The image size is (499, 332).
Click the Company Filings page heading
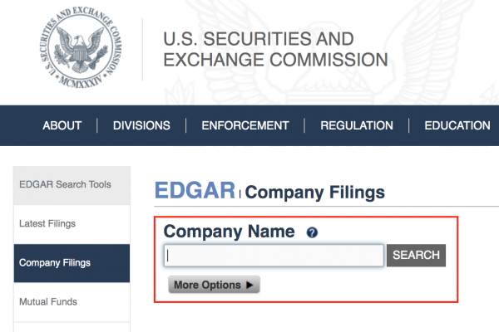[x=315, y=193]
